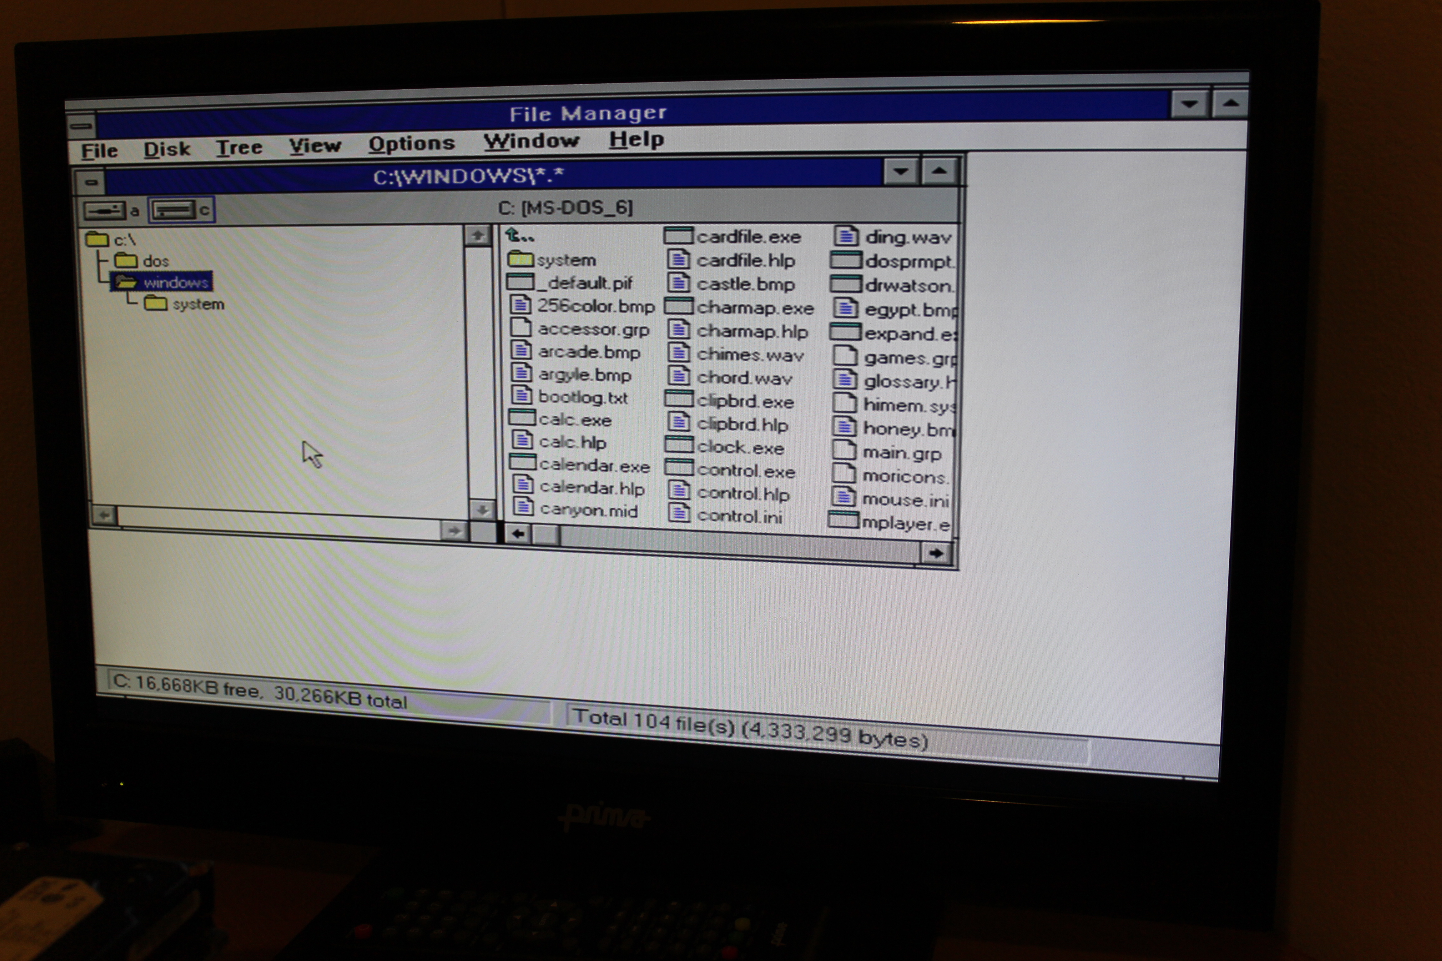The image size is (1442, 961).
Task: Select chimes.wav document icon
Action: tap(679, 354)
